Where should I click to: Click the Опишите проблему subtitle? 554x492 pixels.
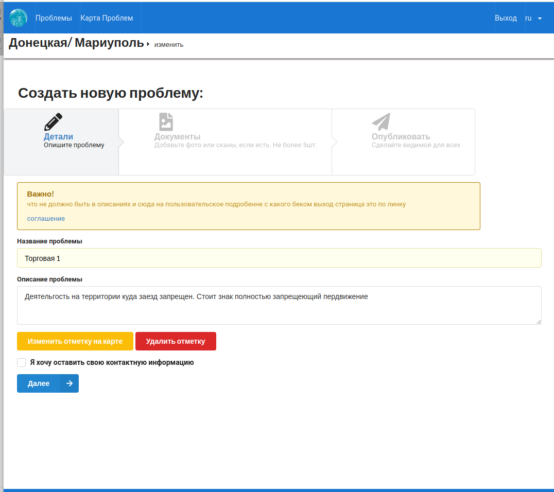74,145
